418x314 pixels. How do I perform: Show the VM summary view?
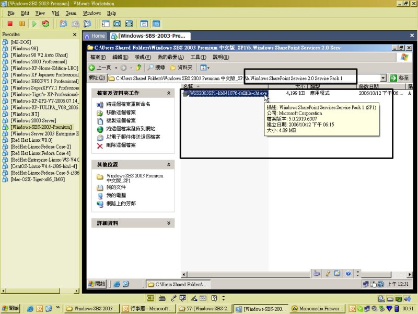tap(144, 24)
